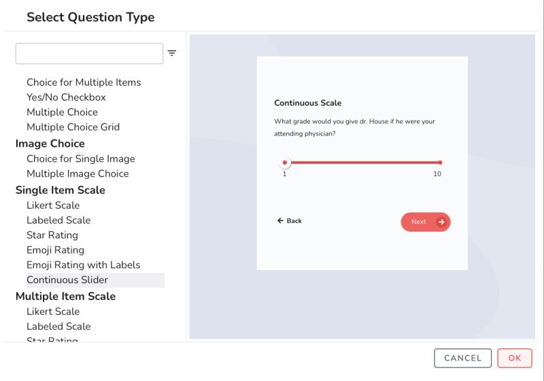The width and height of the screenshot is (544, 381).
Task: Choose Multiple Image Choice type
Action: pos(78,173)
